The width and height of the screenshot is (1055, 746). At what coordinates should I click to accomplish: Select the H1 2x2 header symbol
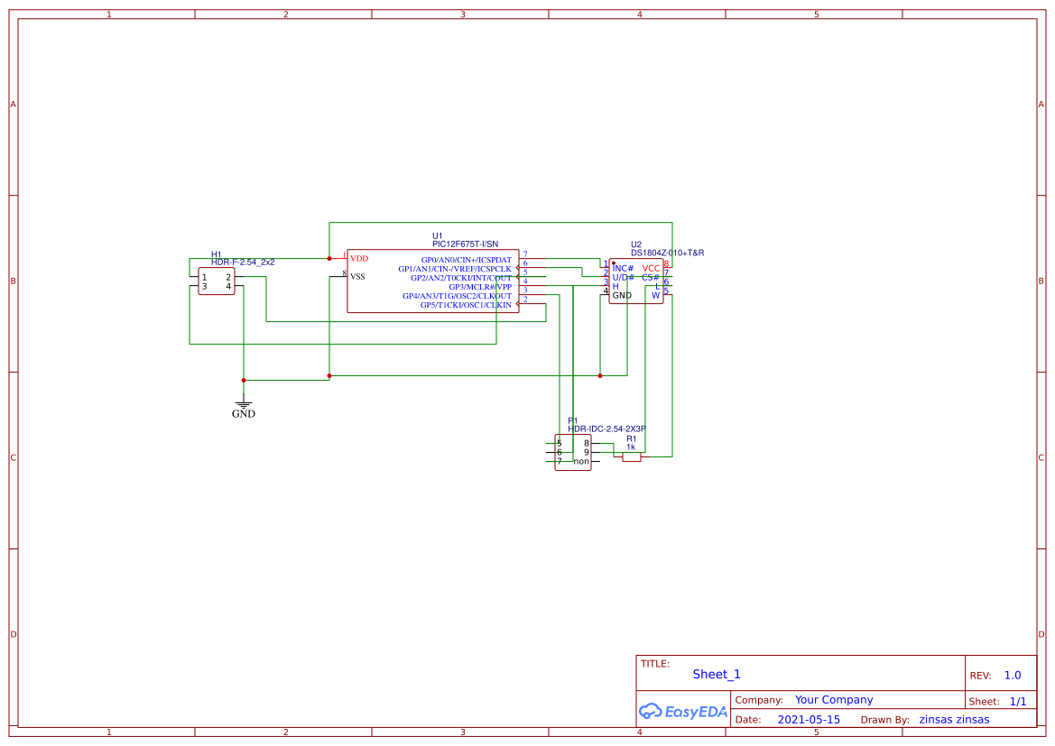[x=216, y=278]
